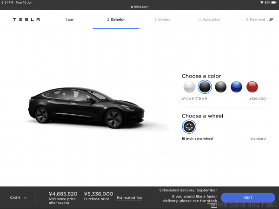Tap the lock icon beside tesla.com

coord(132,7)
